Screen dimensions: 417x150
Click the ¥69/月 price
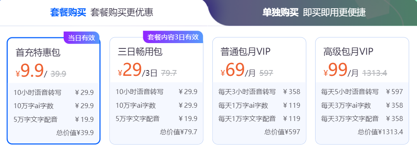click(x=238, y=70)
